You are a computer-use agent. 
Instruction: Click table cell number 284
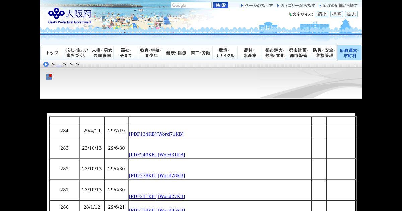[x=64, y=131]
